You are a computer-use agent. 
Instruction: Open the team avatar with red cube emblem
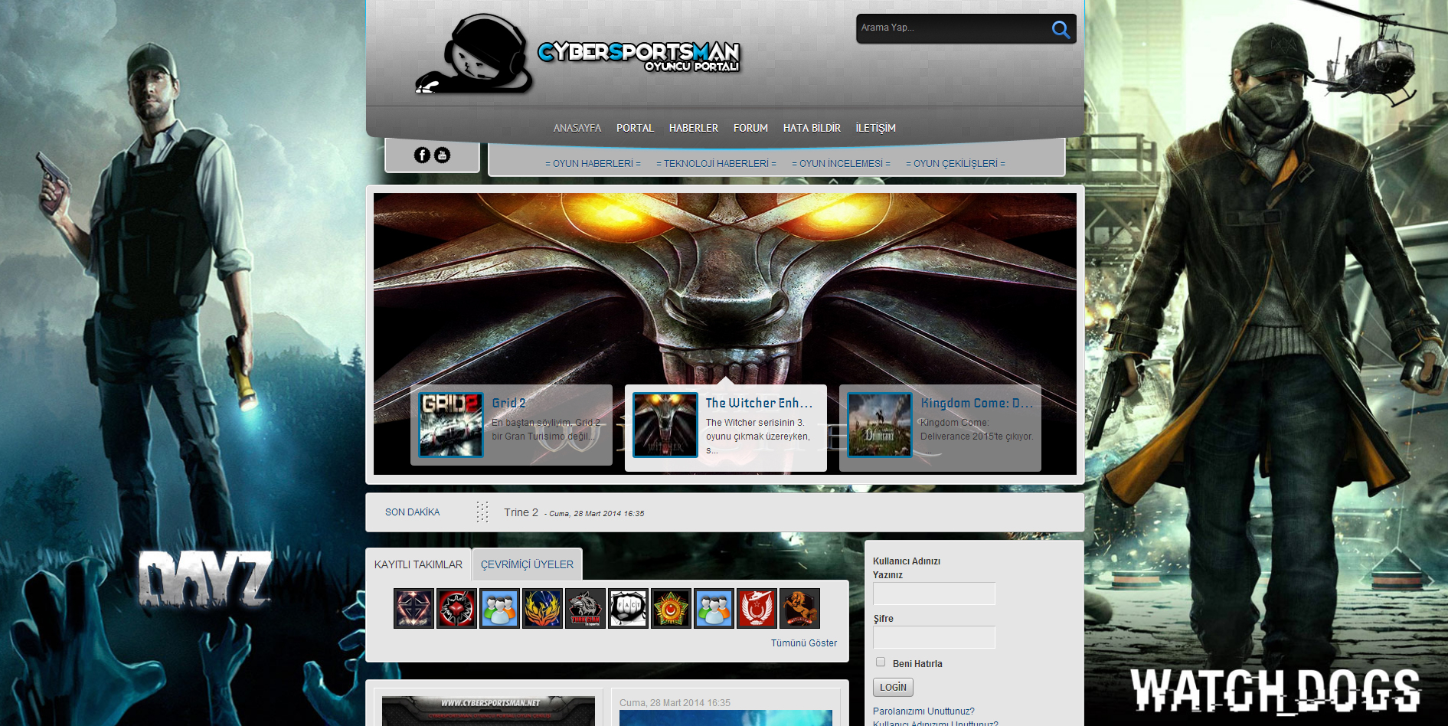point(456,609)
